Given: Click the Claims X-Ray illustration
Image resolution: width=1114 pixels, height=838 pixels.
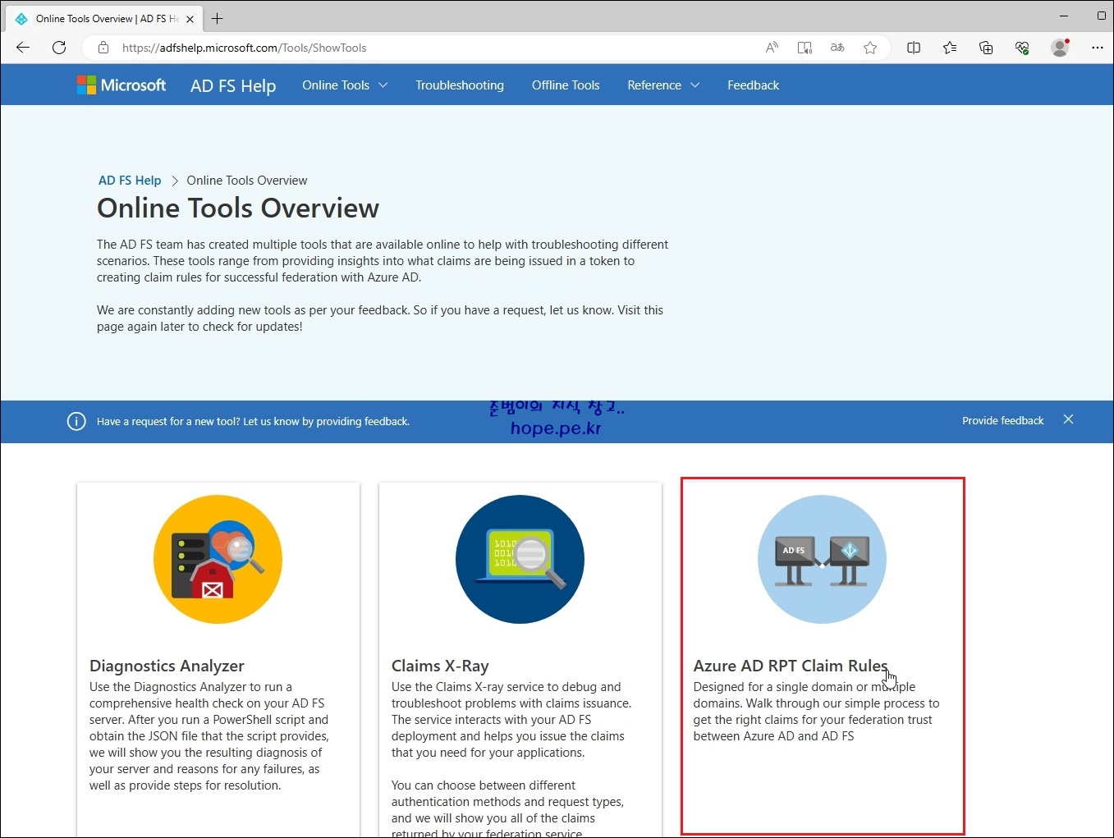Looking at the screenshot, I should coord(520,559).
